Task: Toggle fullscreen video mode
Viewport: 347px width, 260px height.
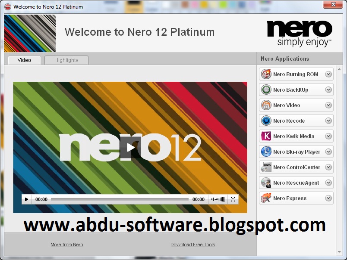Action: pyautogui.click(x=233, y=199)
